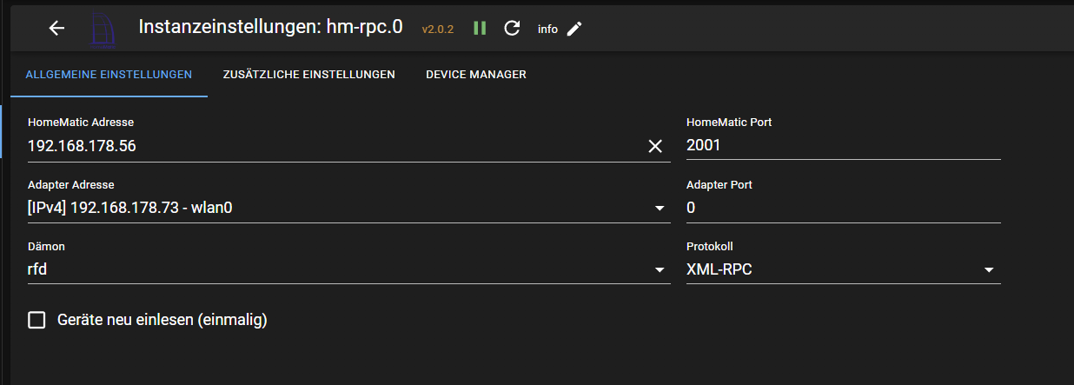Open the Dämon dropdown list
This screenshot has height=385, width=1074.
[348, 269]
